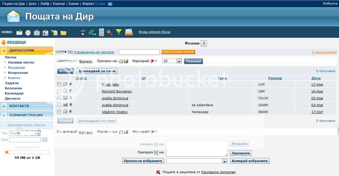Open Изпратени folder in sidebar
The width and height of the screenshot is (339, 176).
coord(18,73)
